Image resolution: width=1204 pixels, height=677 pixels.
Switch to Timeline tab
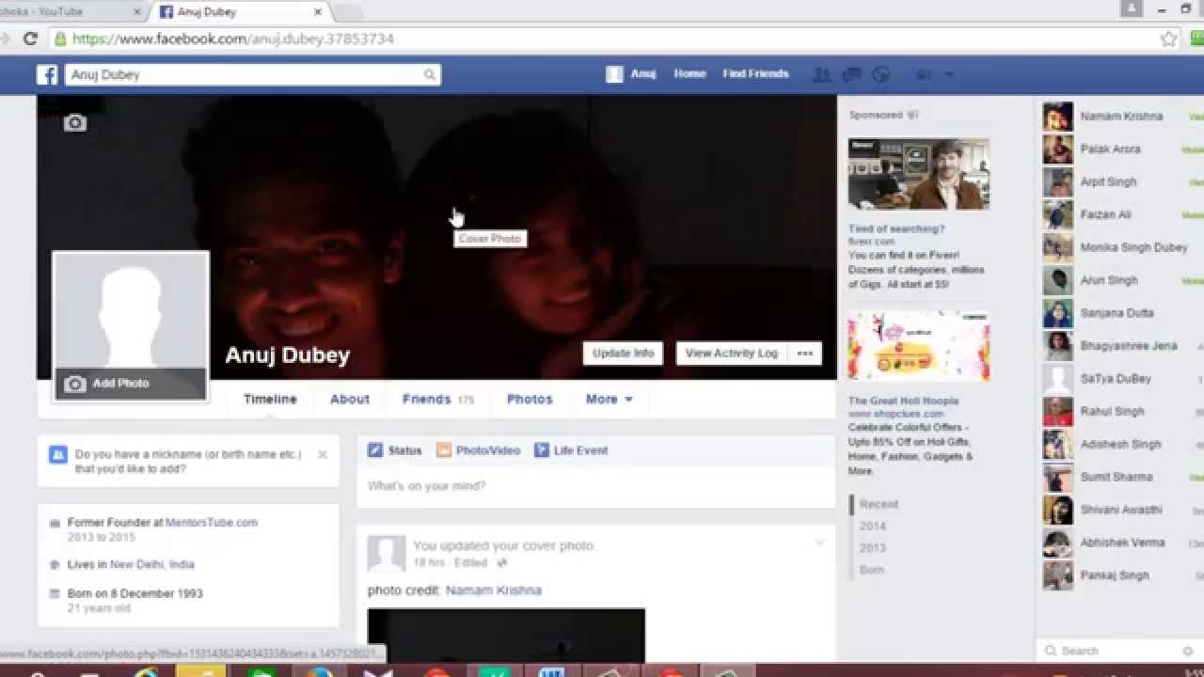coord(270,399)
